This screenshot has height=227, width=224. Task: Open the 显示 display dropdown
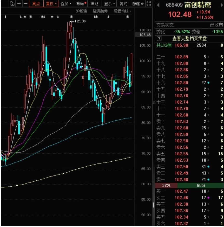tap(109, 4)
